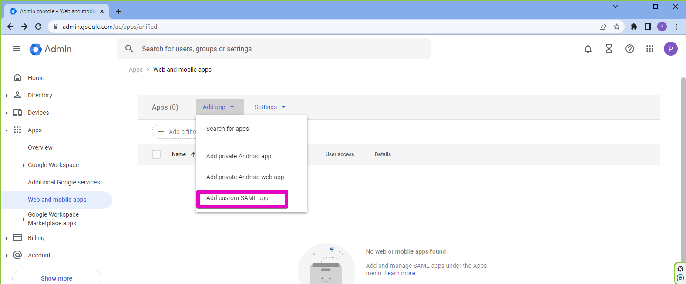Choose Add custom SAML app
Image resolution: width=686 pixels, height=284 pixels.
pos(237,198)
